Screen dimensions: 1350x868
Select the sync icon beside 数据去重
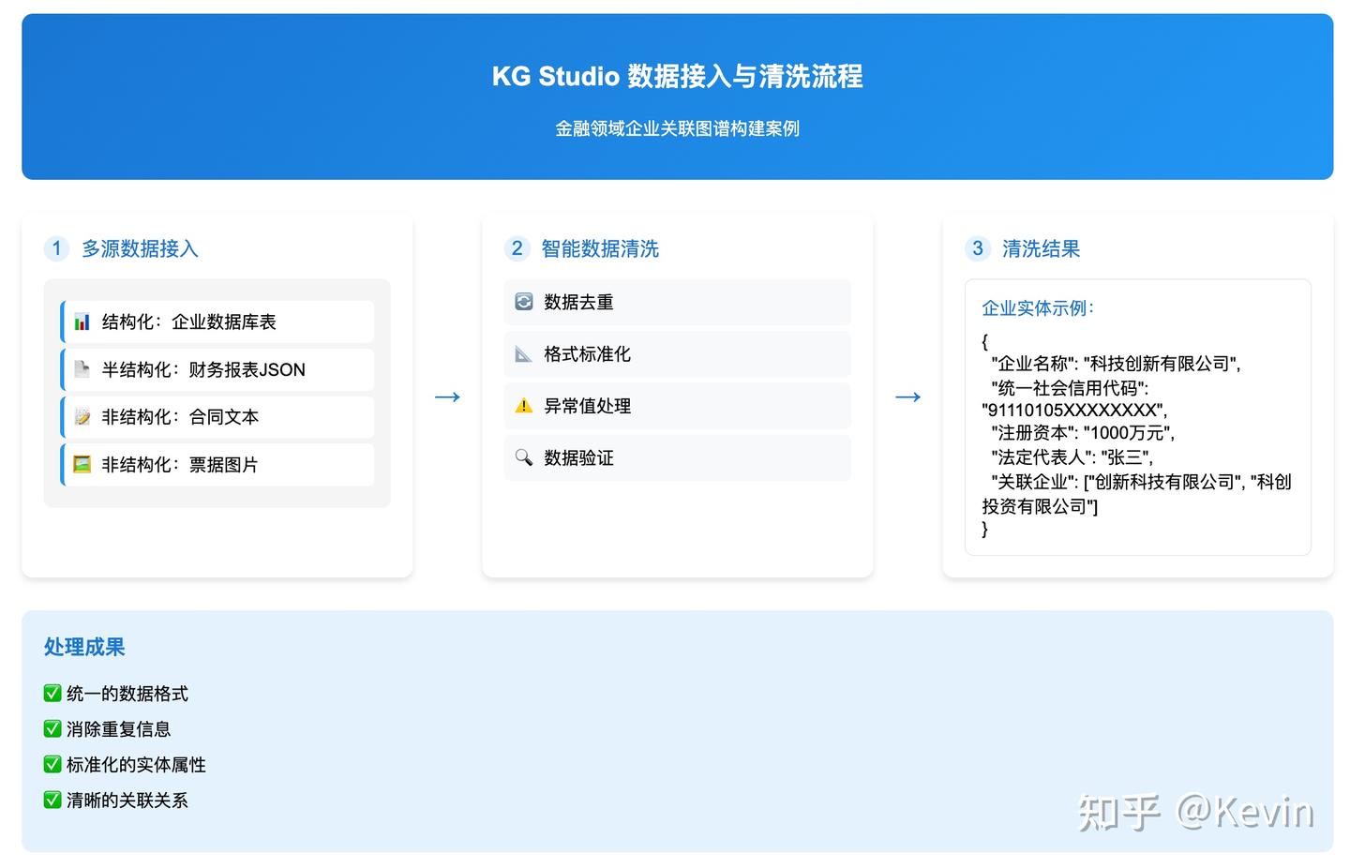(523, 302)
